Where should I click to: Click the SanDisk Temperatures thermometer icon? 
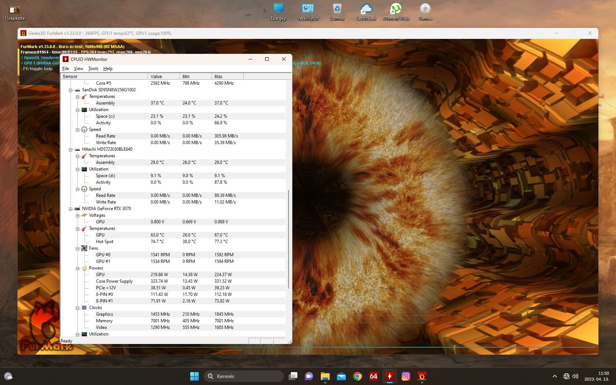click(84, 96)
